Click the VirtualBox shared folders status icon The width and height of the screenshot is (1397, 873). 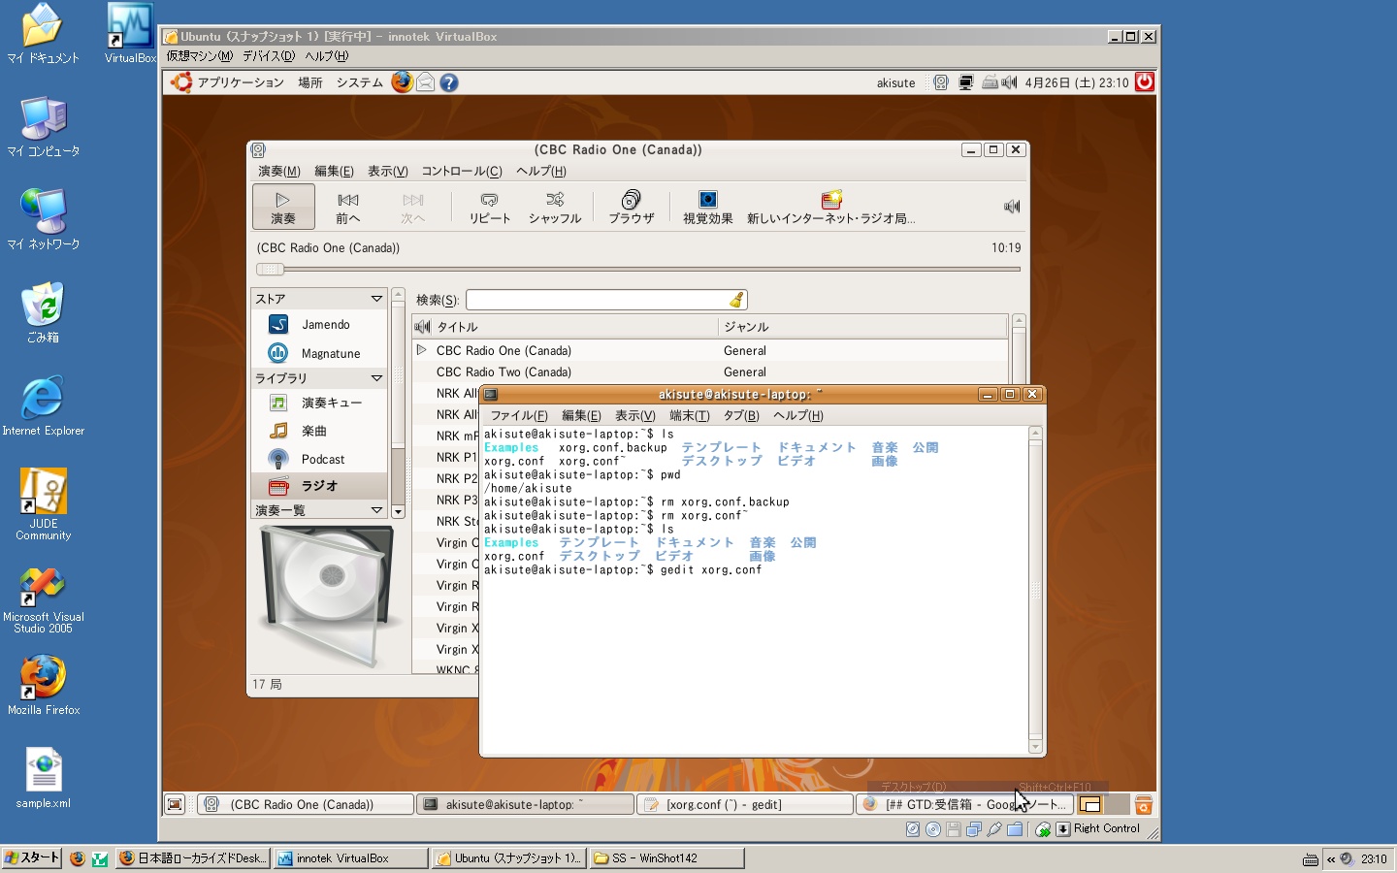1015,829
